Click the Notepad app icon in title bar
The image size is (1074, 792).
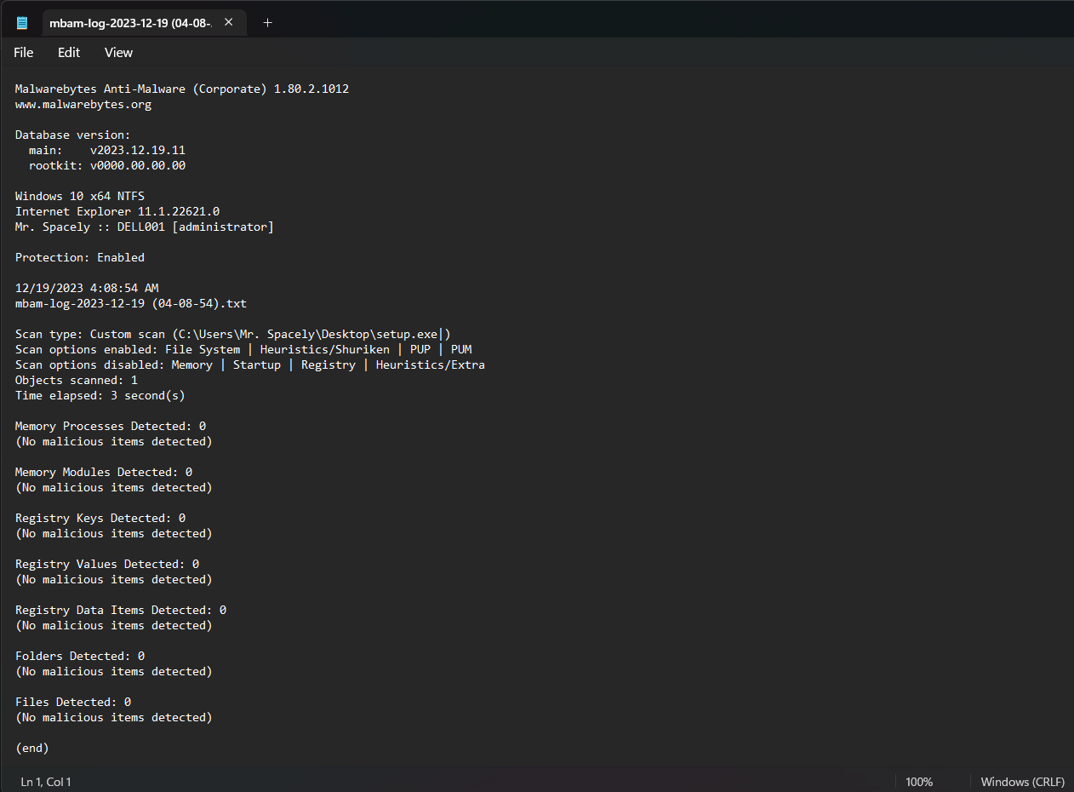22,23
